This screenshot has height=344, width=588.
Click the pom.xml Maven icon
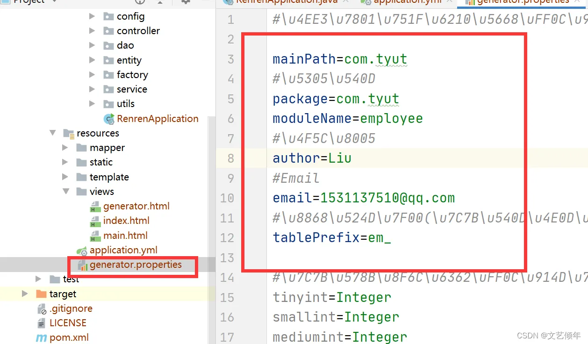pyautogui.click(x=42, y=338)
